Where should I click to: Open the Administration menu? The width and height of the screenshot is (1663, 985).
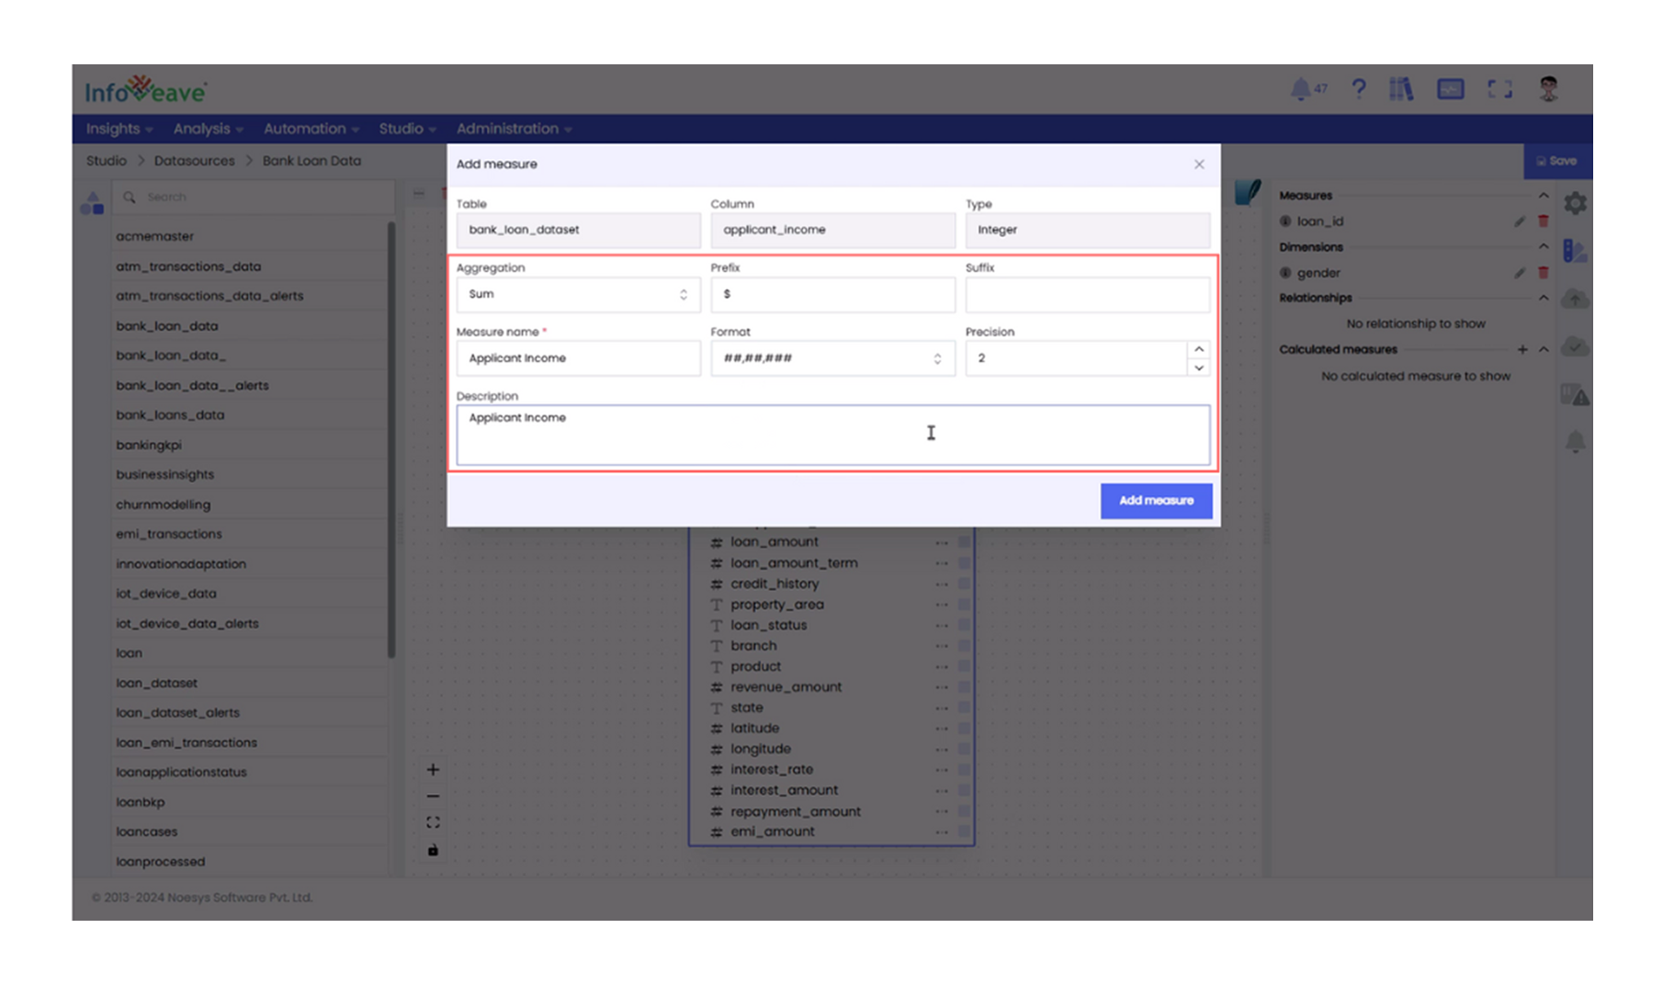[508, 129]
